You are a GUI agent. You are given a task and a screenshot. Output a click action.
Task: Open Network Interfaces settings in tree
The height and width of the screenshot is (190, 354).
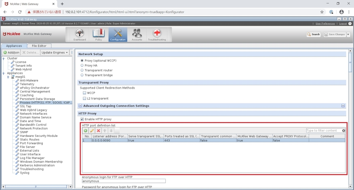33,114
